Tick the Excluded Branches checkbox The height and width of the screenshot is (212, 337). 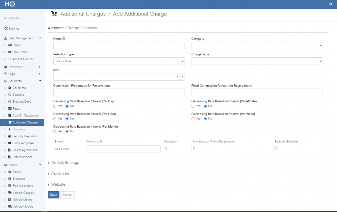click(x=276, y=148)
